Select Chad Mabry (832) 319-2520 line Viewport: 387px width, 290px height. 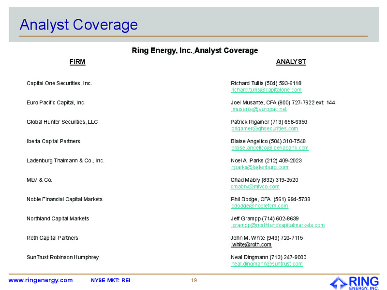click(264, 180)
